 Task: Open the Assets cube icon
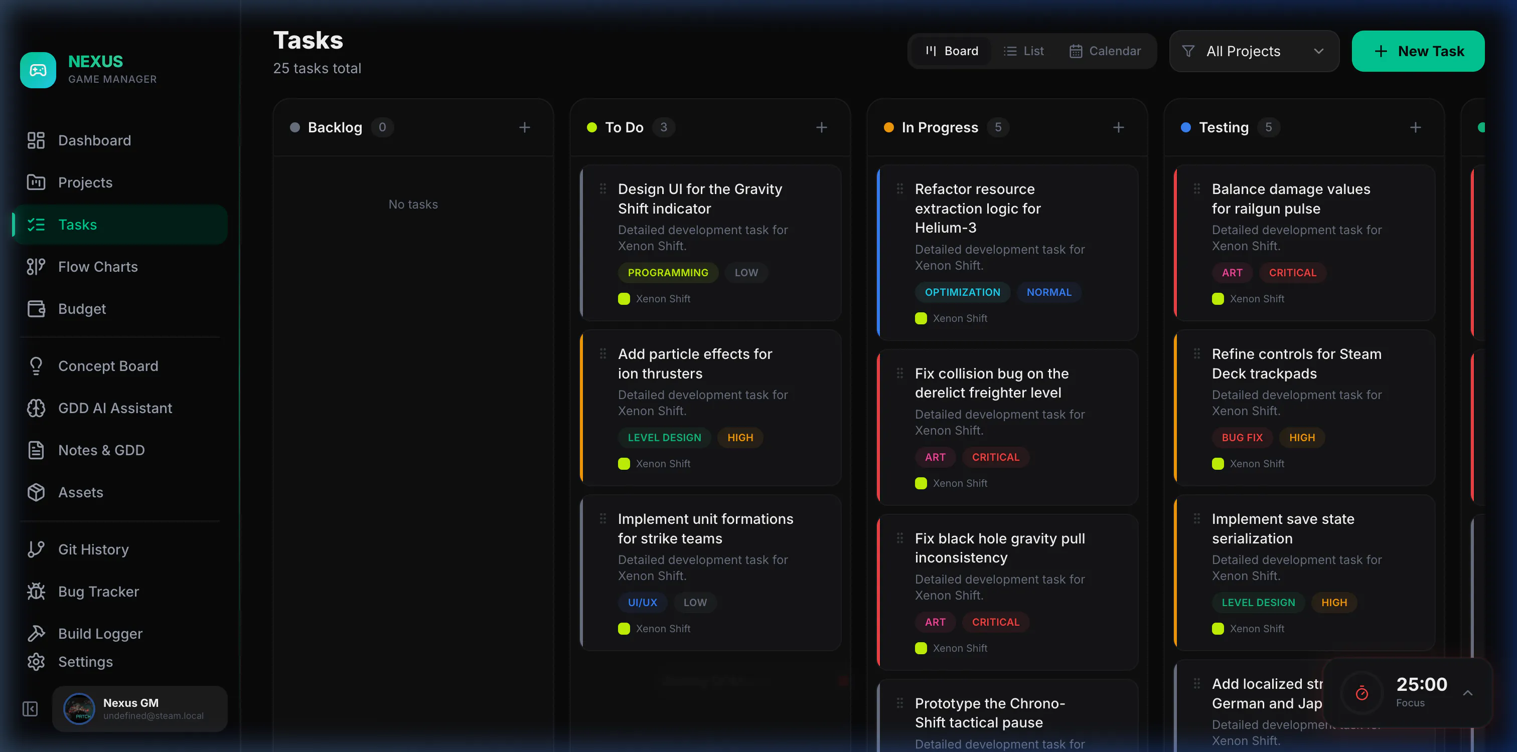pos(36,492)
